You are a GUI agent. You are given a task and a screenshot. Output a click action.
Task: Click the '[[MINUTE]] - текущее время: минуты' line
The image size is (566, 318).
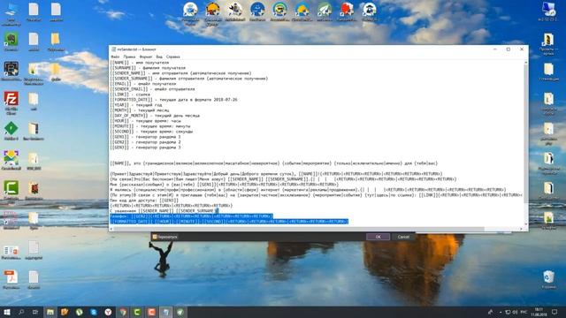click(150, 126)
